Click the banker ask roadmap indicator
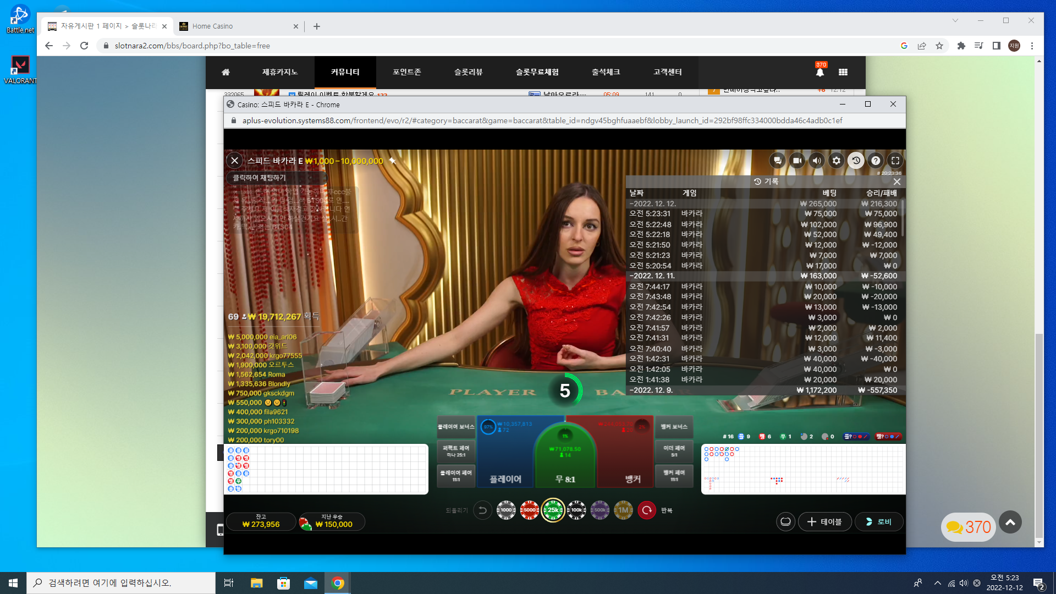The width and height of the screenshot is (1056, 594). pos(888,437)
